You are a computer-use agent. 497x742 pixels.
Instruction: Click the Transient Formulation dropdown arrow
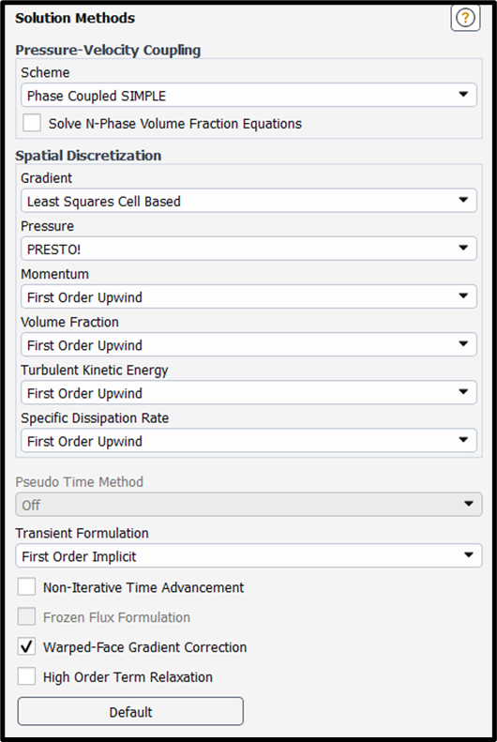point(469,555)
